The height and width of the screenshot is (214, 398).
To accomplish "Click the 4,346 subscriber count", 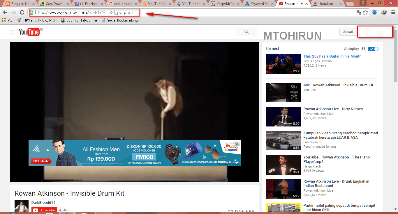I will coord(63,210).
